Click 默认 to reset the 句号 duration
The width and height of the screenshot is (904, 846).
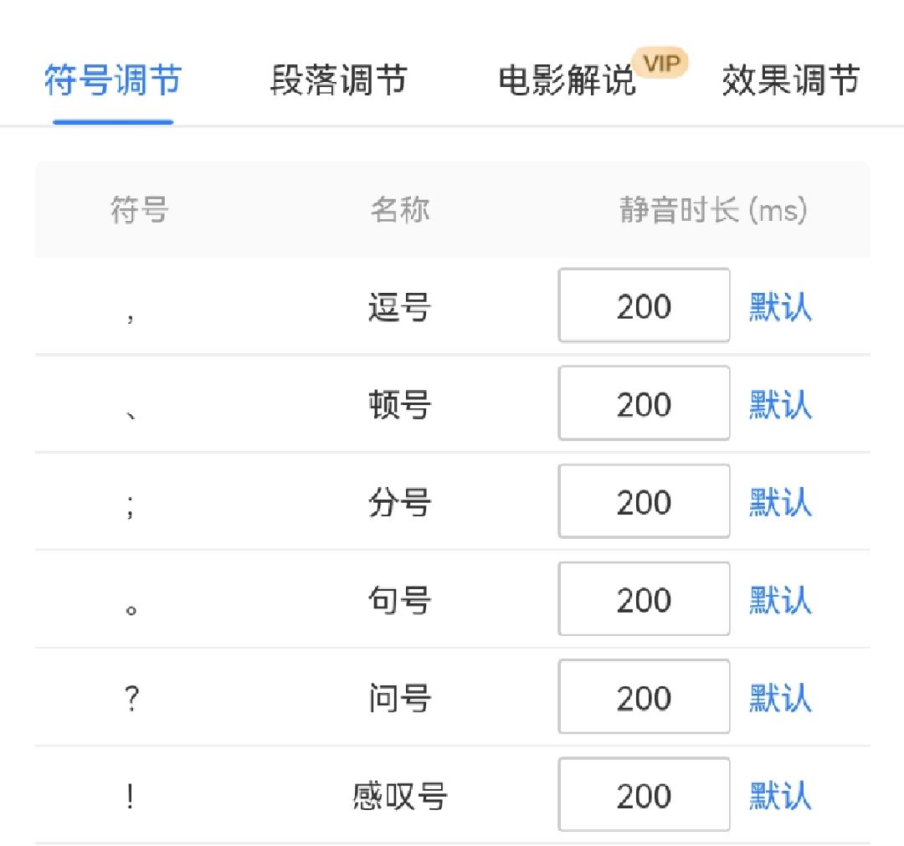pos(779,600)
